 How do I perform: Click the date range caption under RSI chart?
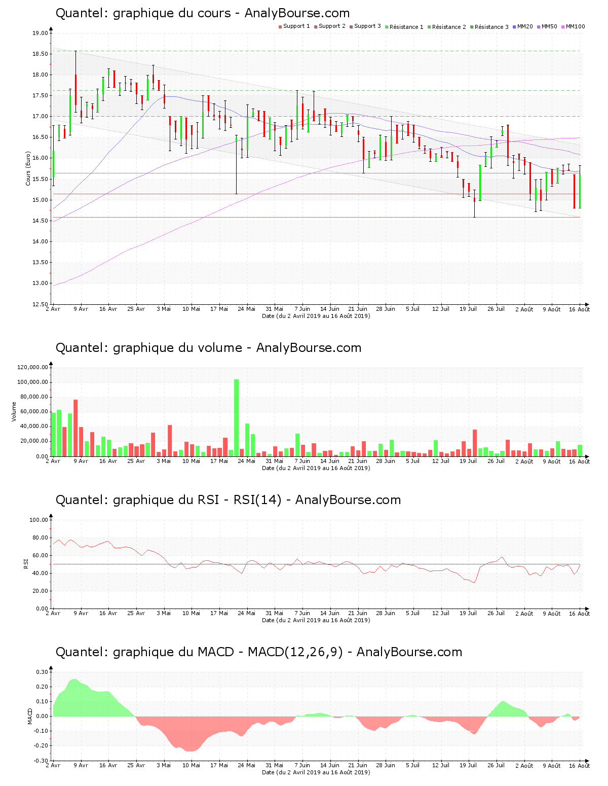(316, 620)
